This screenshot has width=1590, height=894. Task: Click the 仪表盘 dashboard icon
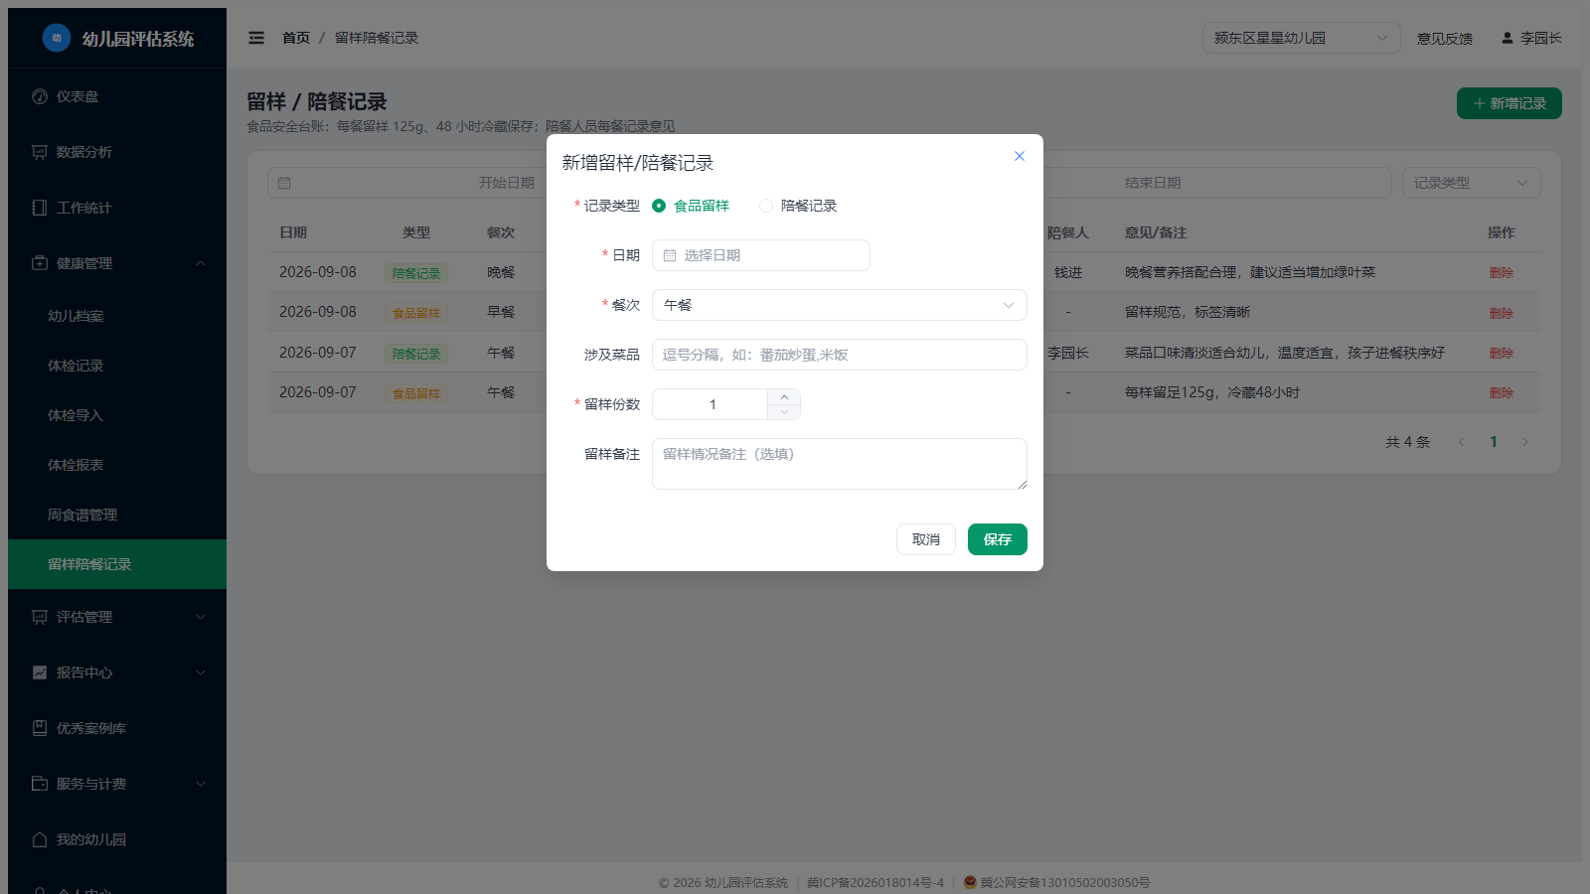pos(40,96)
